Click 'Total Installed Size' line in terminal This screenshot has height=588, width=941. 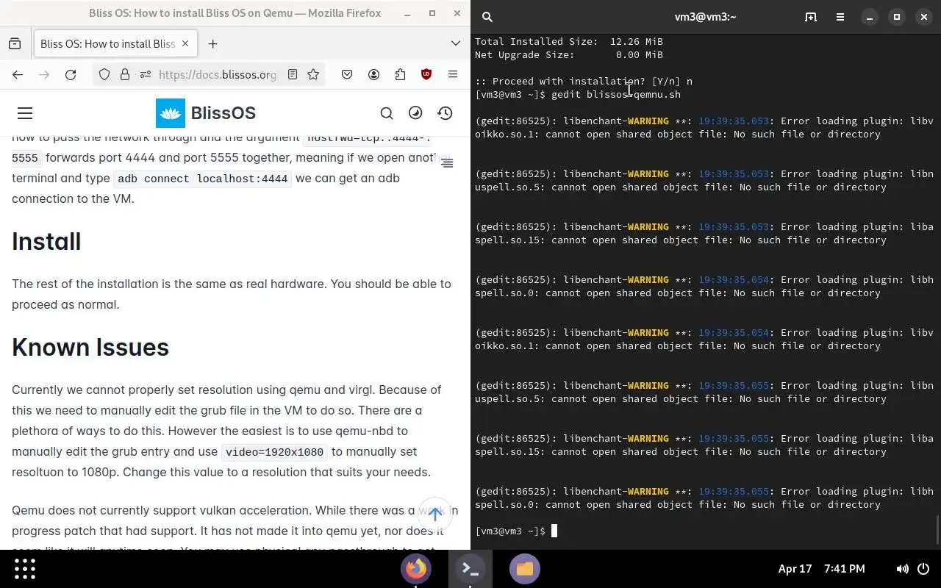point(569,41)
